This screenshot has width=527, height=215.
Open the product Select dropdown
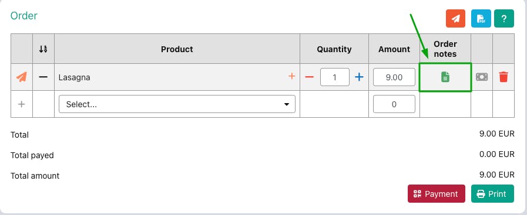(x=177, y=104)
